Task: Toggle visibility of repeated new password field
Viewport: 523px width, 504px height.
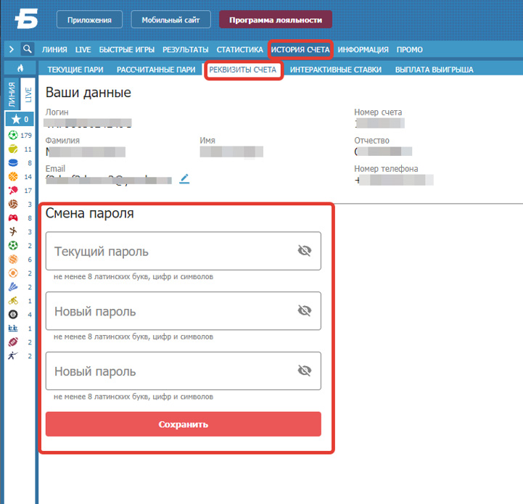Action: point(304,371)
